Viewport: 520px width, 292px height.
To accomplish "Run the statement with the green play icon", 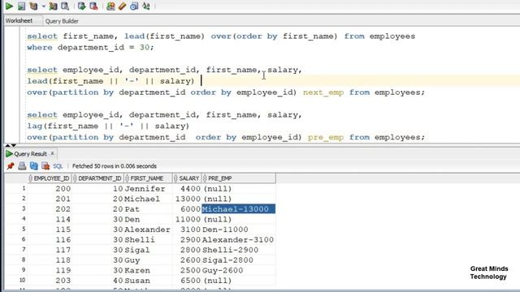I will [x=9, y=6].
